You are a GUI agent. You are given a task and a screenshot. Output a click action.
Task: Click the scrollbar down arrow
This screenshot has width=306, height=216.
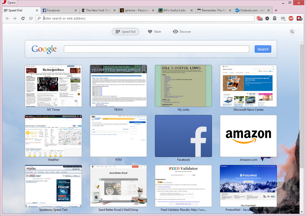pyautogui.click(x=302, y=211)
